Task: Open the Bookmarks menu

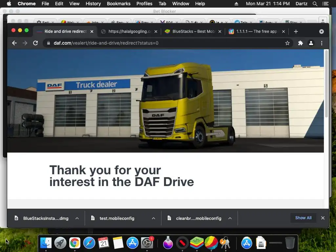Action: click(118, 4)
